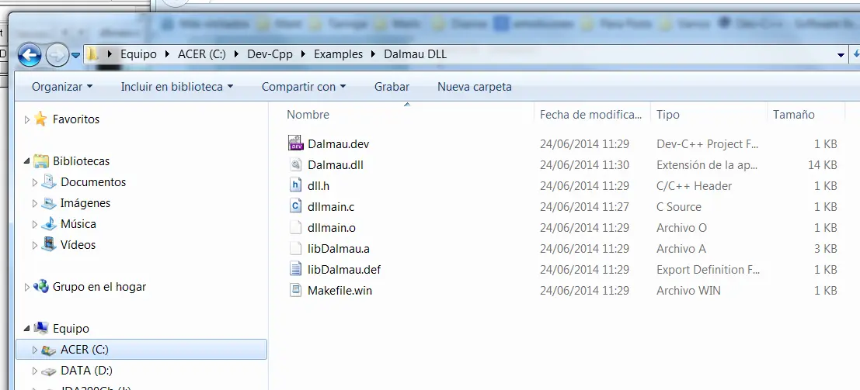Expand the DATA (D:) drive node

click(35, 371)
